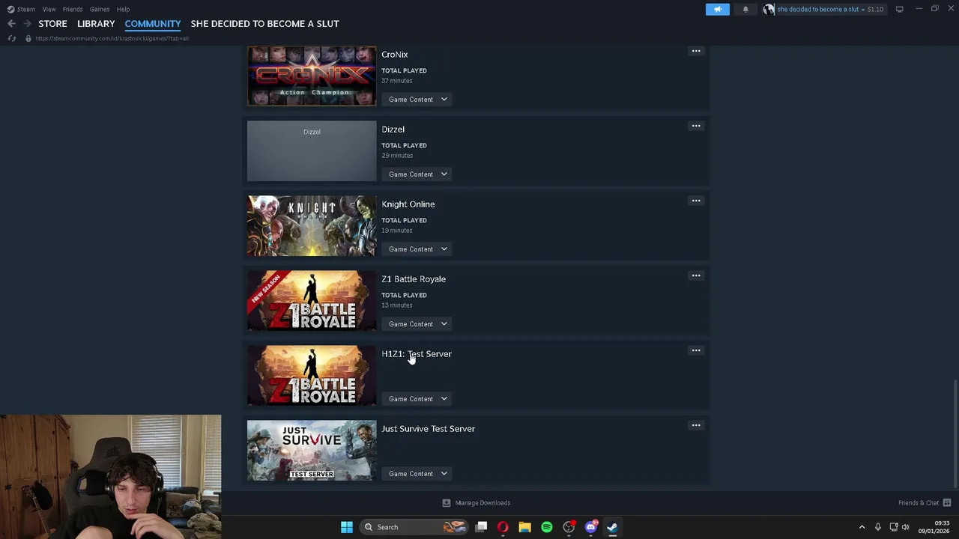Open Spotify from the taskbar
This screenshot has width=959, height=539.
click(547, 527)
